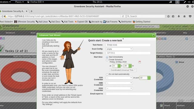Click the purple icon at the page's top left
The image size is (194, 109).
(1, 38)
